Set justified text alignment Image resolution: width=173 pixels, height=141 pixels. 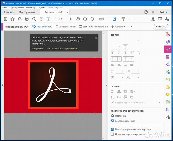(132, 65)
